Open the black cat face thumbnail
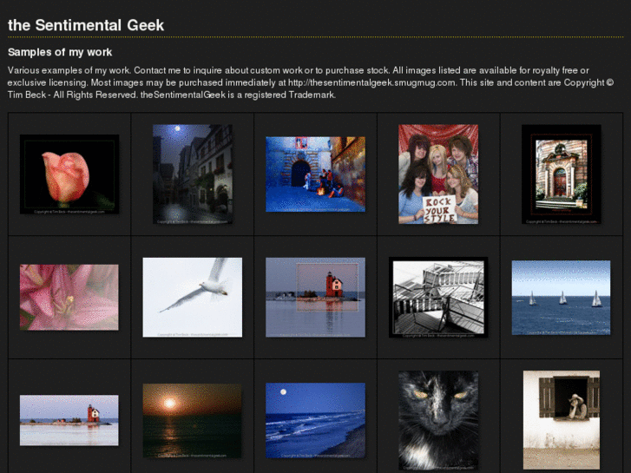 click(438, 420)
